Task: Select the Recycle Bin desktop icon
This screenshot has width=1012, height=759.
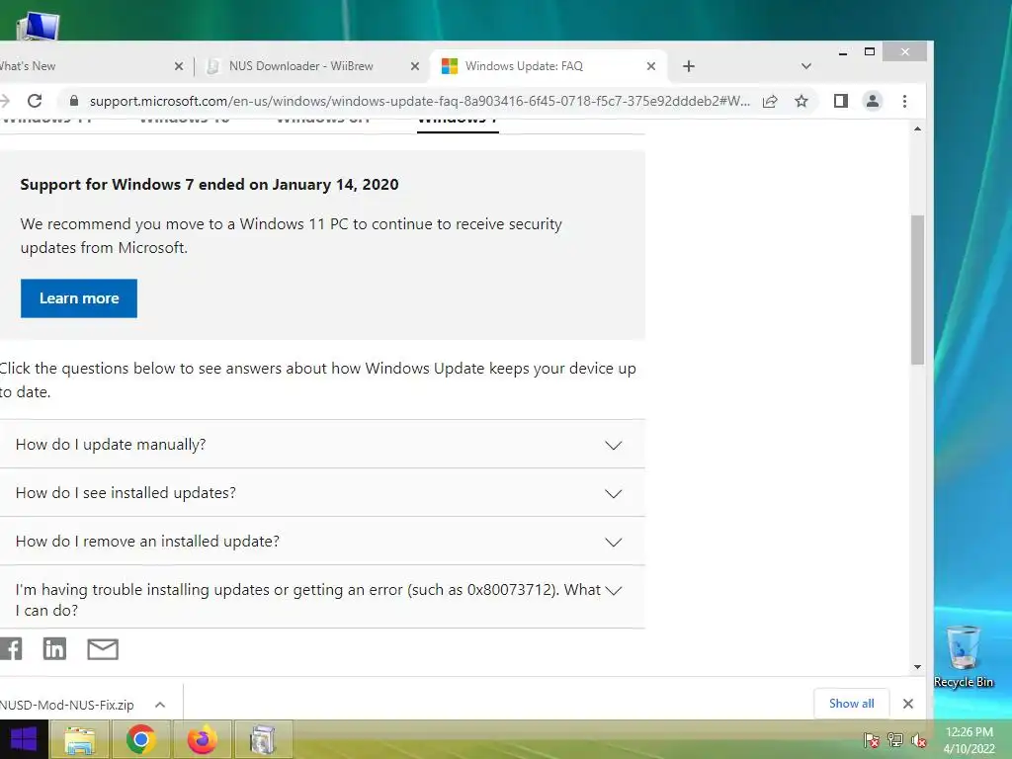Action: click(963, 656)
